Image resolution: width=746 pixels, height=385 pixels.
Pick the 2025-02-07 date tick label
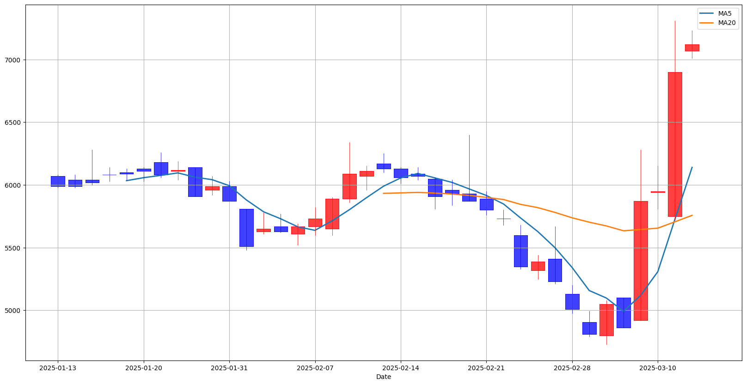[315, 368]
